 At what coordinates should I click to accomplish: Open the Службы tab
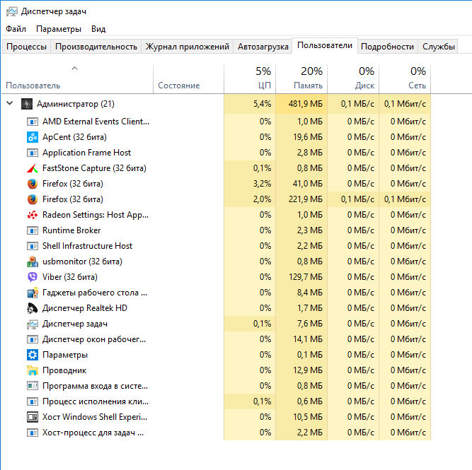(438, 47)
